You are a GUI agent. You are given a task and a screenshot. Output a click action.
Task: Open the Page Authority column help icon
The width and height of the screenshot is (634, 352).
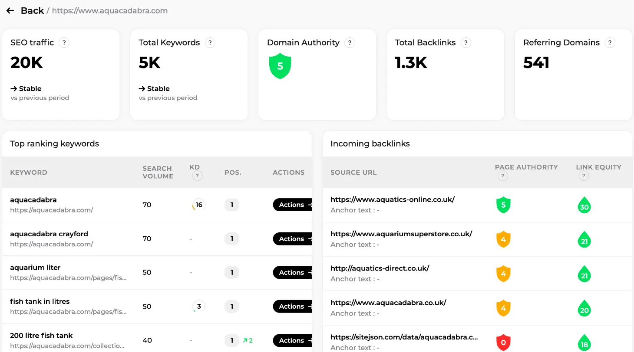tap(502, 176)
